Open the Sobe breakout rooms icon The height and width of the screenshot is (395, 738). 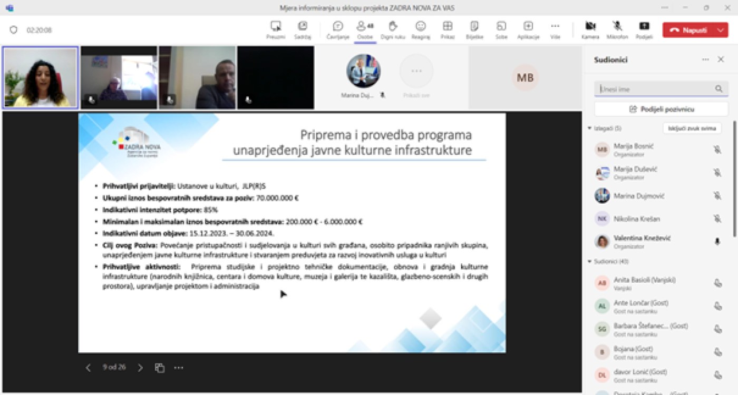coord(501,26)
